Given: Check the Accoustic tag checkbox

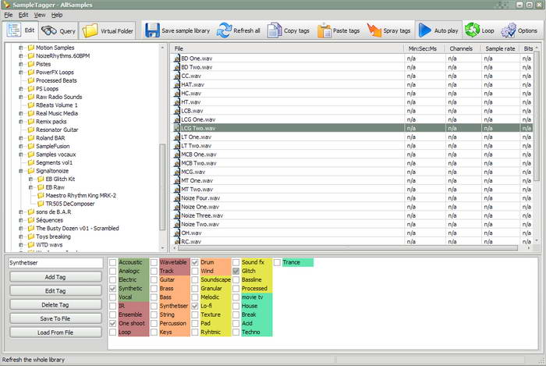Looking at the screenshot, I should (x=112, y=262).
